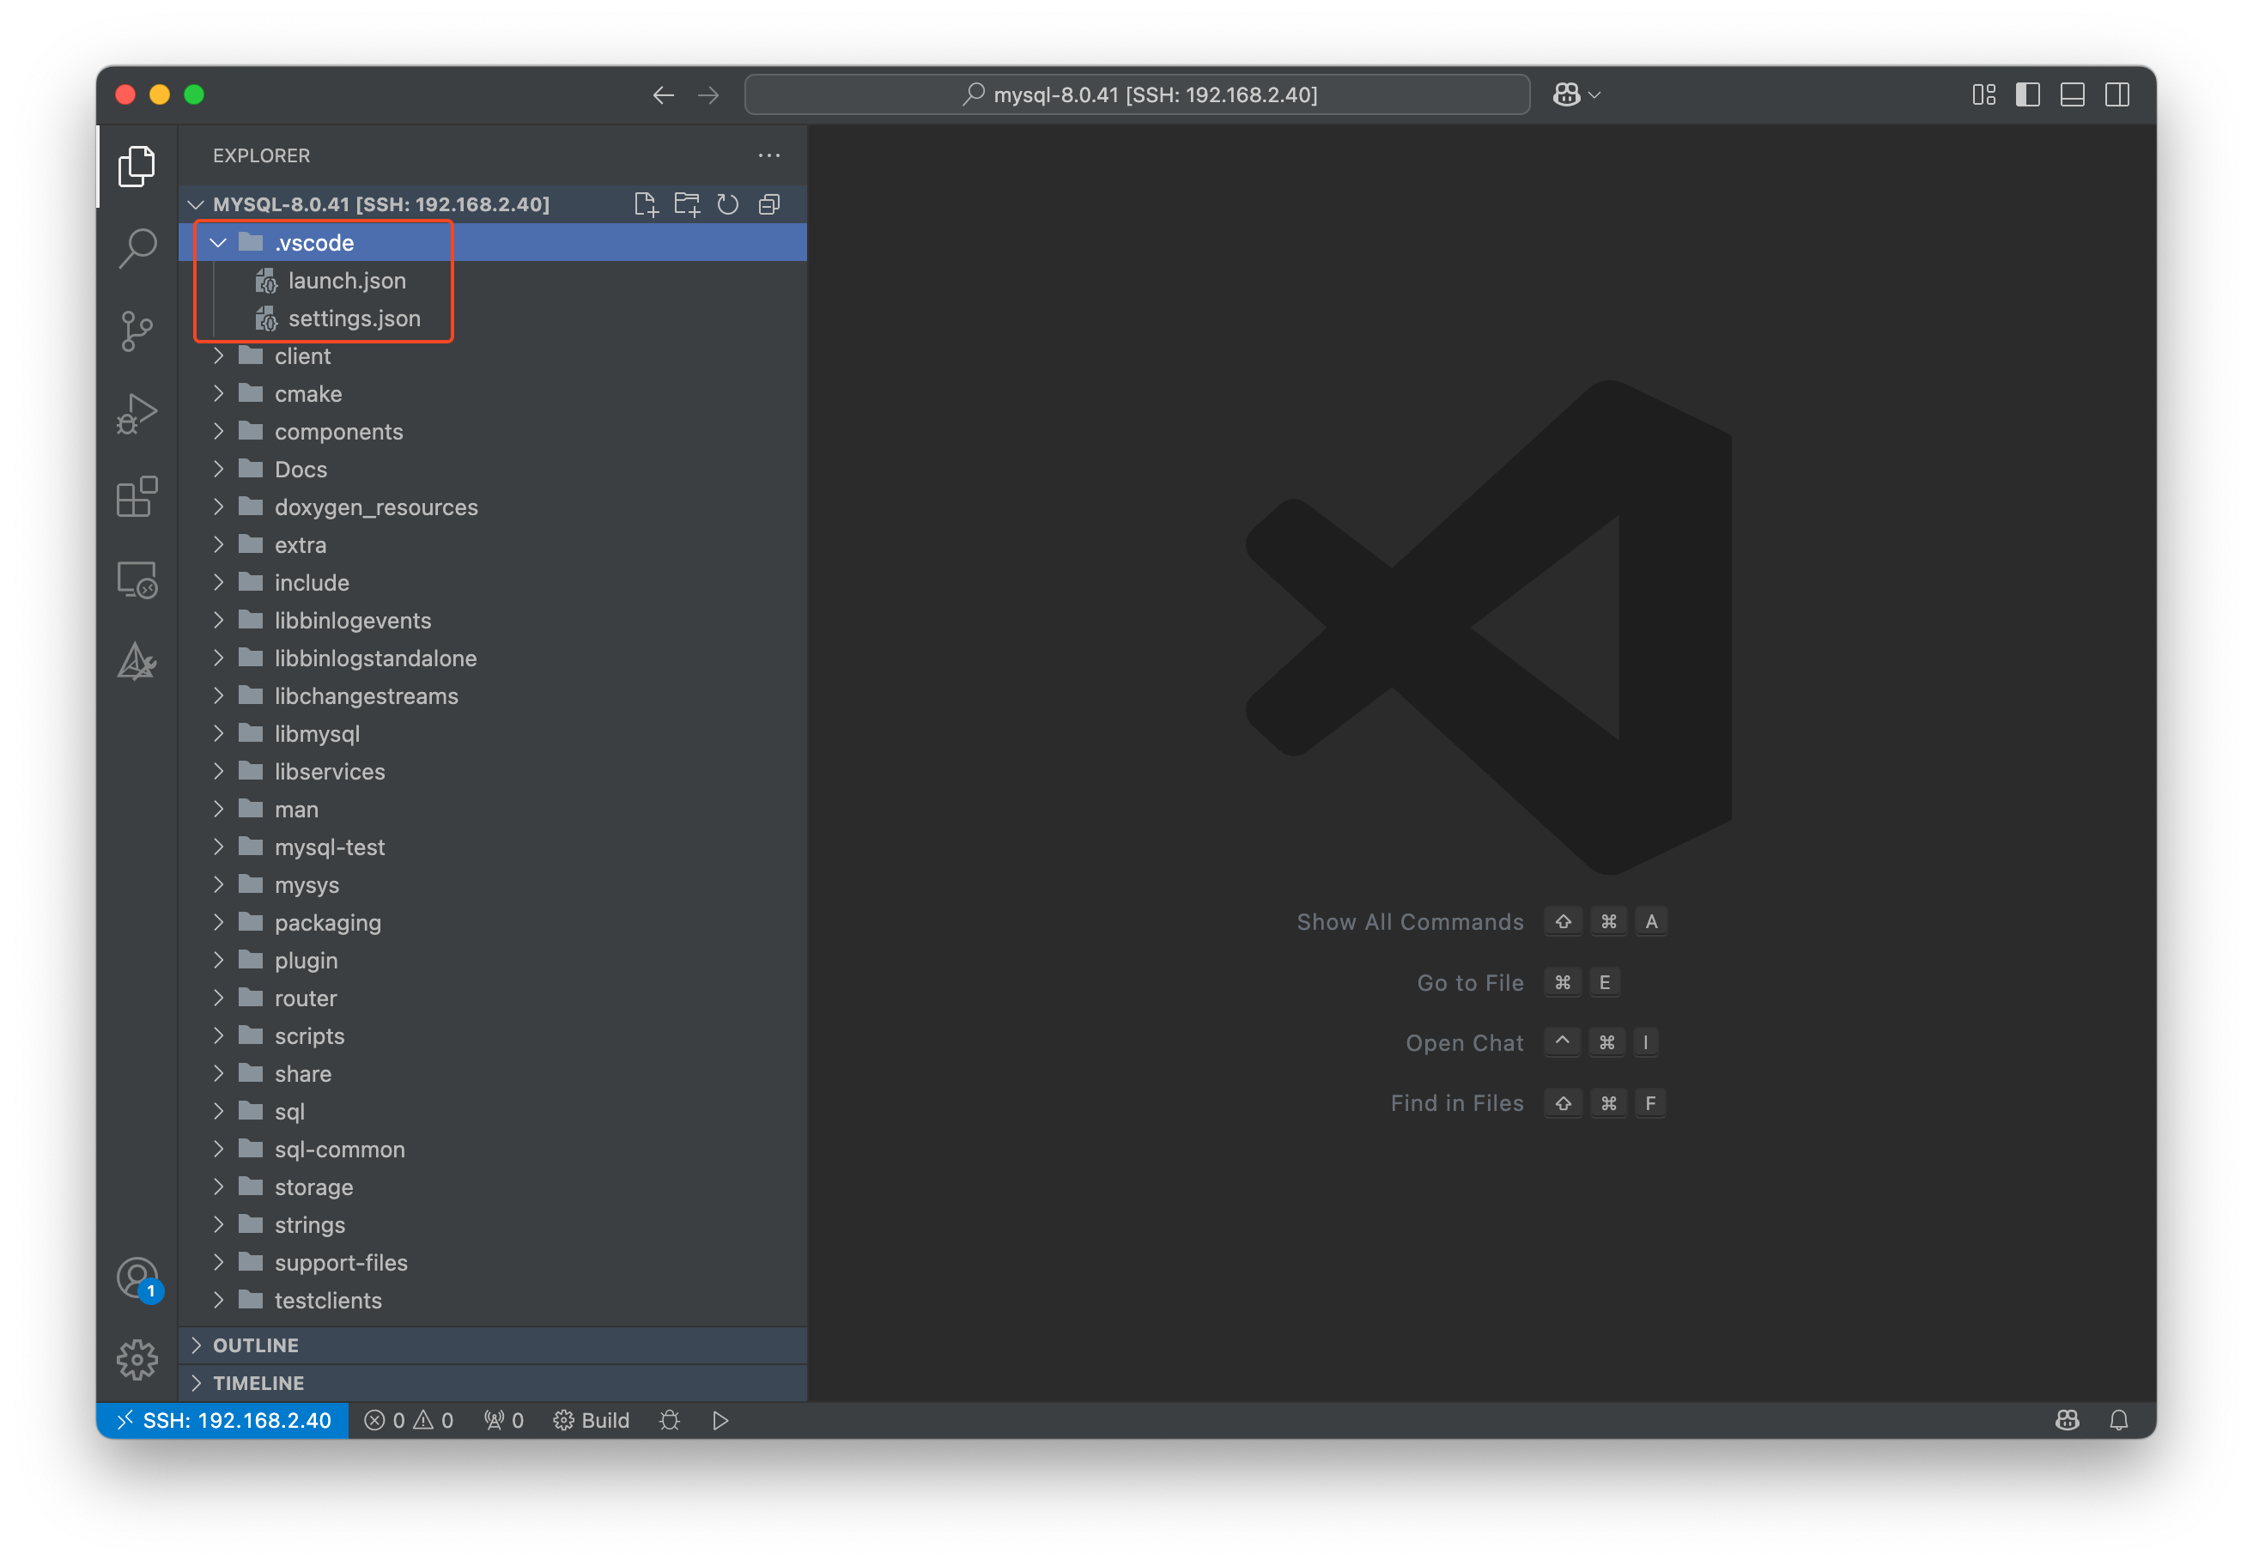Open Copilot status icon in status bar

[2068, 1420]
